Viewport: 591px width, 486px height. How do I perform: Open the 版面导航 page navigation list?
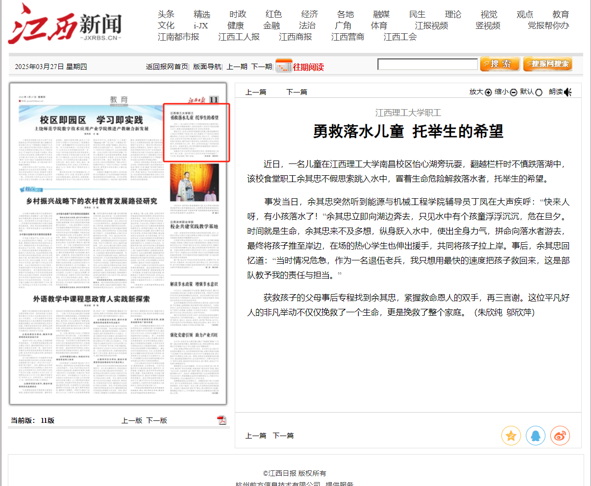pyautogui.click(x=207, y=67)
